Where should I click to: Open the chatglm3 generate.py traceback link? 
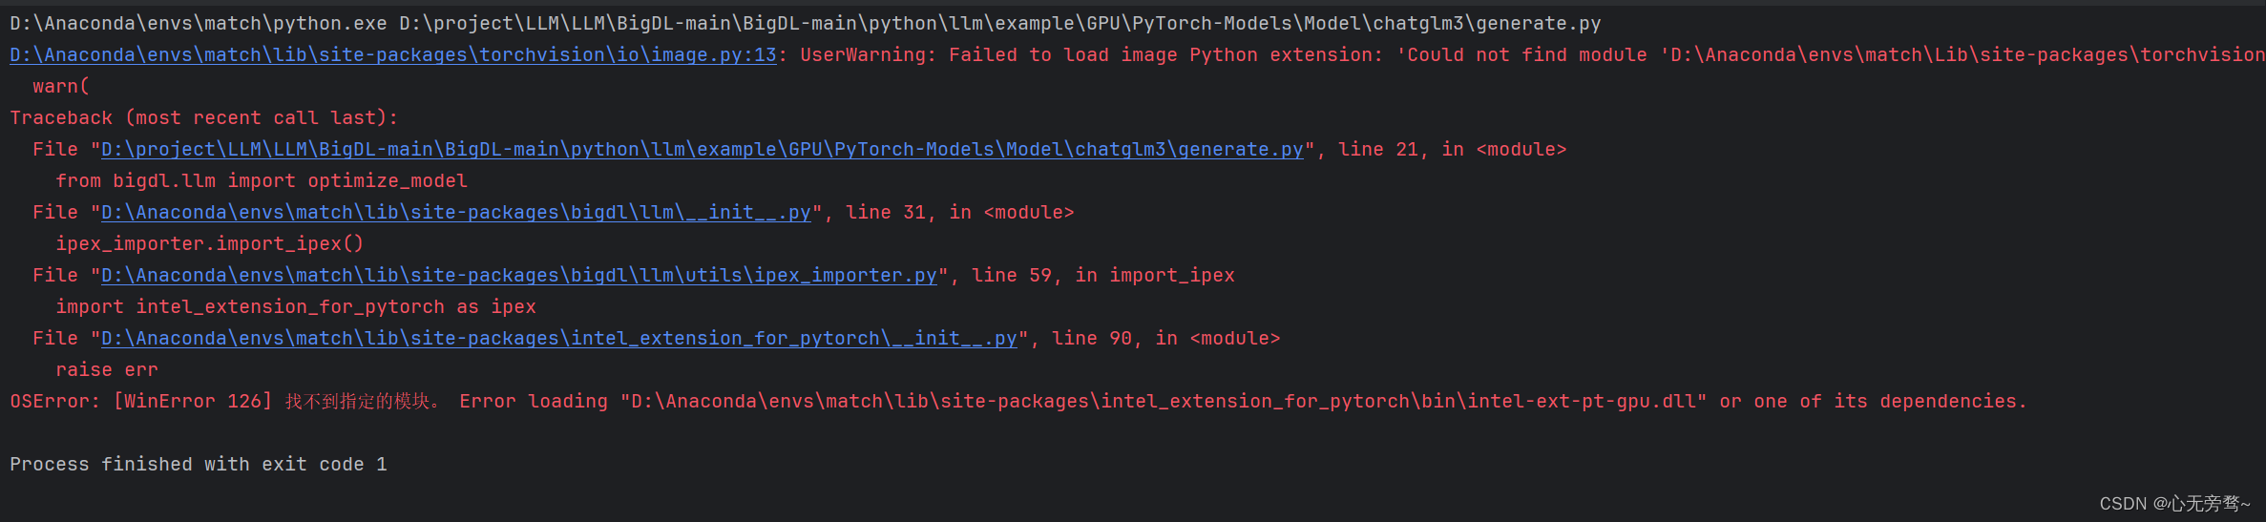[702, 149]
